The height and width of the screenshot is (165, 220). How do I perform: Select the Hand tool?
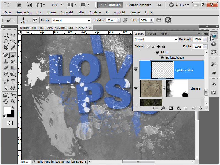coord(6,101)
